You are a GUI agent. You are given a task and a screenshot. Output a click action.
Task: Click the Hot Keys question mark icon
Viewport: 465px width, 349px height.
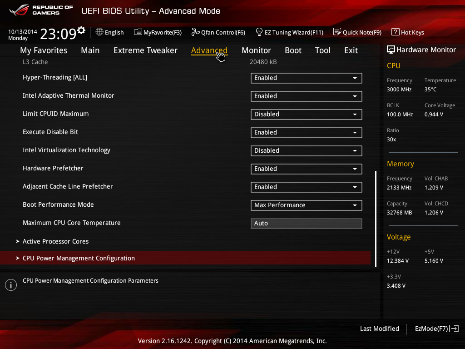point(396,32)
